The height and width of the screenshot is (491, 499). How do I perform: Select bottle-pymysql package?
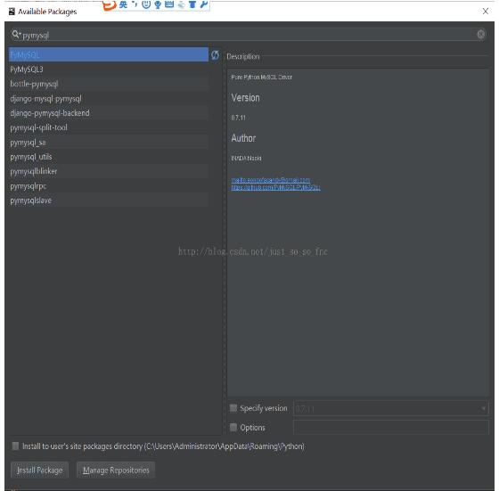pos(109,84)
